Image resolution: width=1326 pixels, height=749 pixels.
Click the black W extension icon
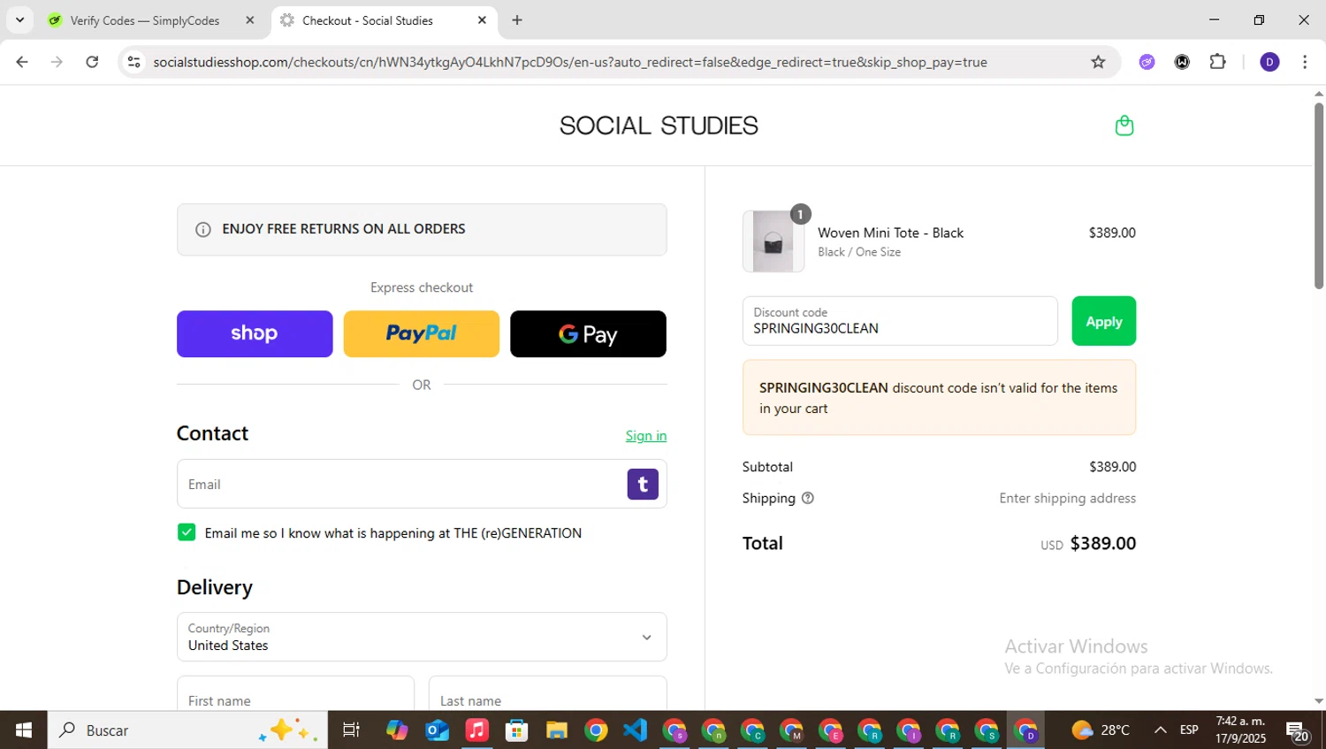(1182, 62)
